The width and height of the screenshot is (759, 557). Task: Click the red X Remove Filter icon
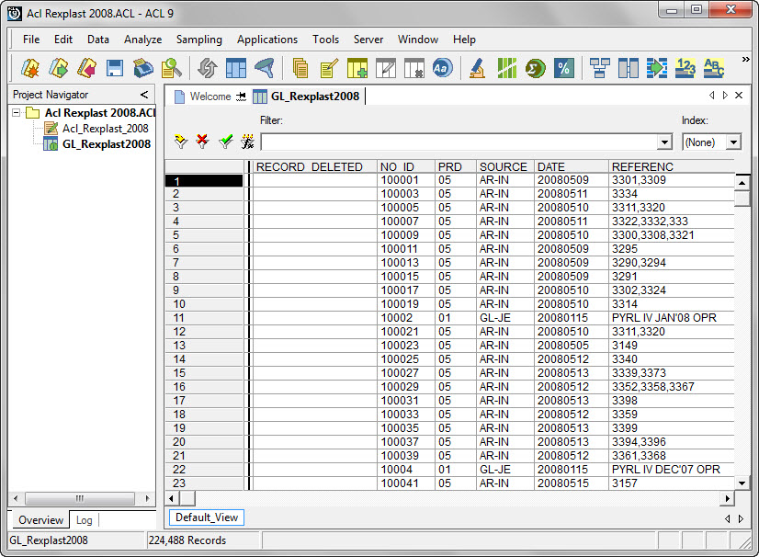202,142
